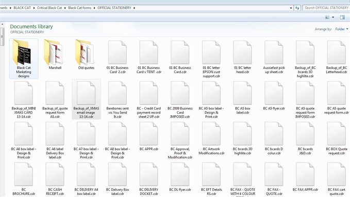Image resolution: width=350 pixels, height=197 pixels.
Task: Select the 01 BC Business Card 2.cdr file
Action: pyautogui.click(x=118, y=57)
